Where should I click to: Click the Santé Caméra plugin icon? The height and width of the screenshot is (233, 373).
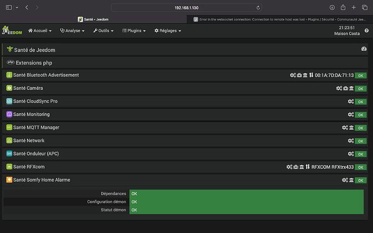[9, 88]
